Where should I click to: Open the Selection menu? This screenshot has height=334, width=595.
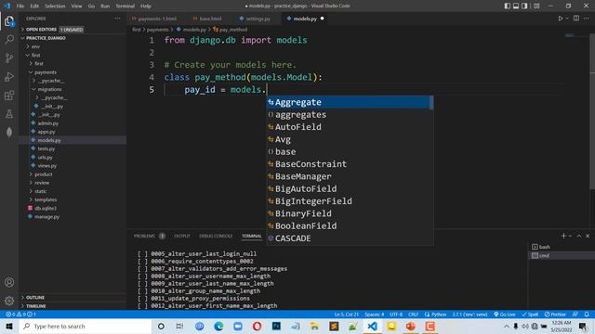[55, 6]
